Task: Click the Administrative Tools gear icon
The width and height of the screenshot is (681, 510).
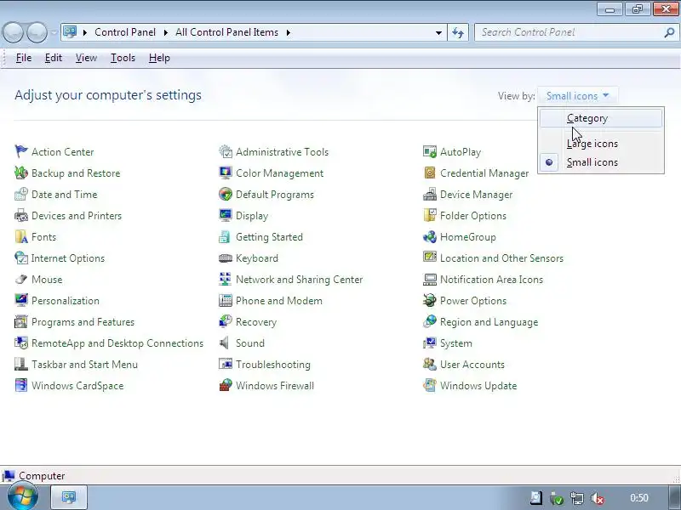Action: 226,151
